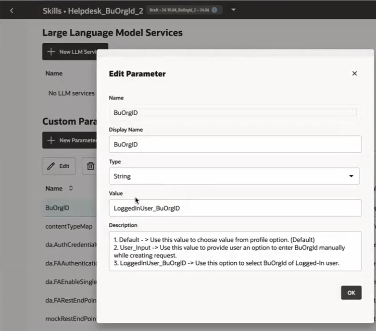Click the read-only Name field BuOrgID
This screenshot has width=376, height=331.
pos(235,112)
